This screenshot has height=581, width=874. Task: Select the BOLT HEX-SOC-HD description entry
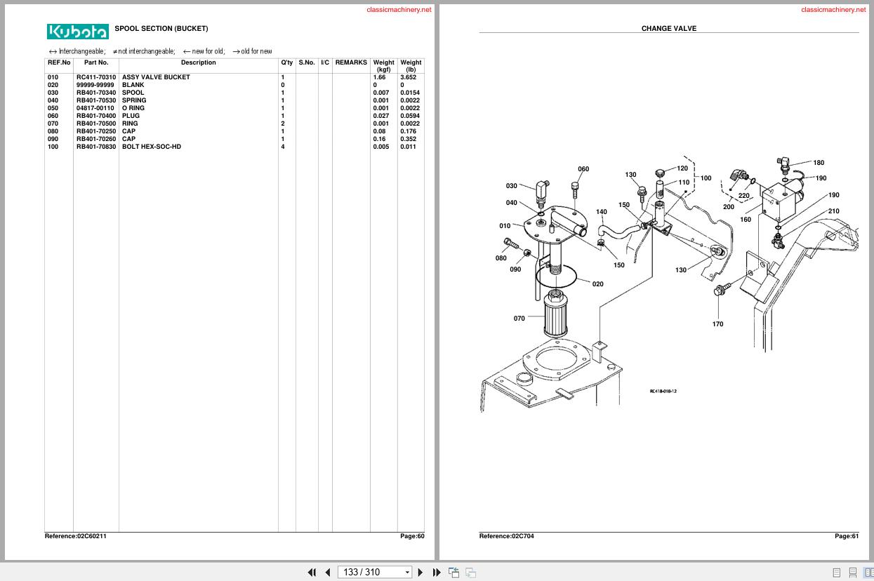[150, 147]
